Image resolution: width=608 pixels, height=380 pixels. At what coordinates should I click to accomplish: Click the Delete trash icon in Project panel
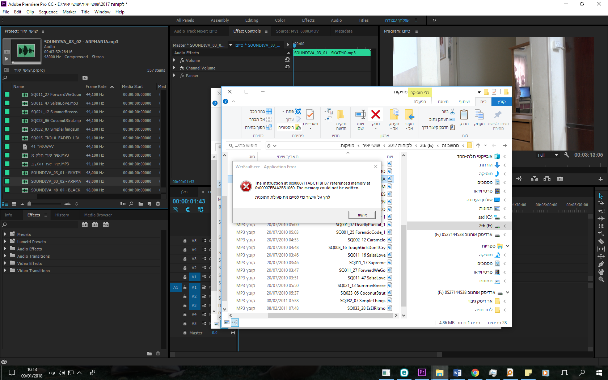pyautogui.click(x=158, y=204)
